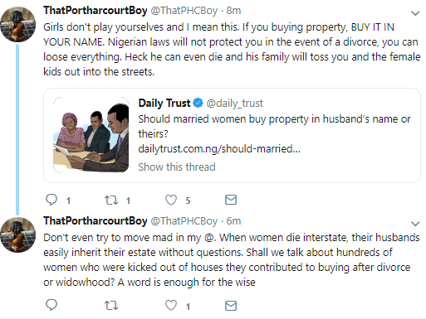Image resolution: width=426 pixels, height=319 pixels.
Task: Open second tweet's options chevron menu
Action: 415,224
